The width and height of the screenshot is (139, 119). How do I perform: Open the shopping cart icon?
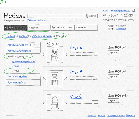pyautogui.click(x=111, y=27)
